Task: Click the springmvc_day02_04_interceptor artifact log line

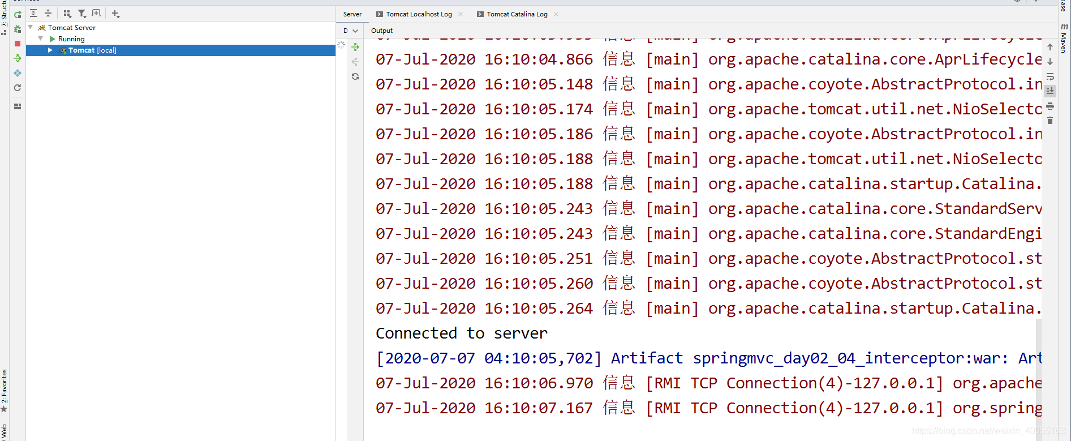Action: (708, 358)
